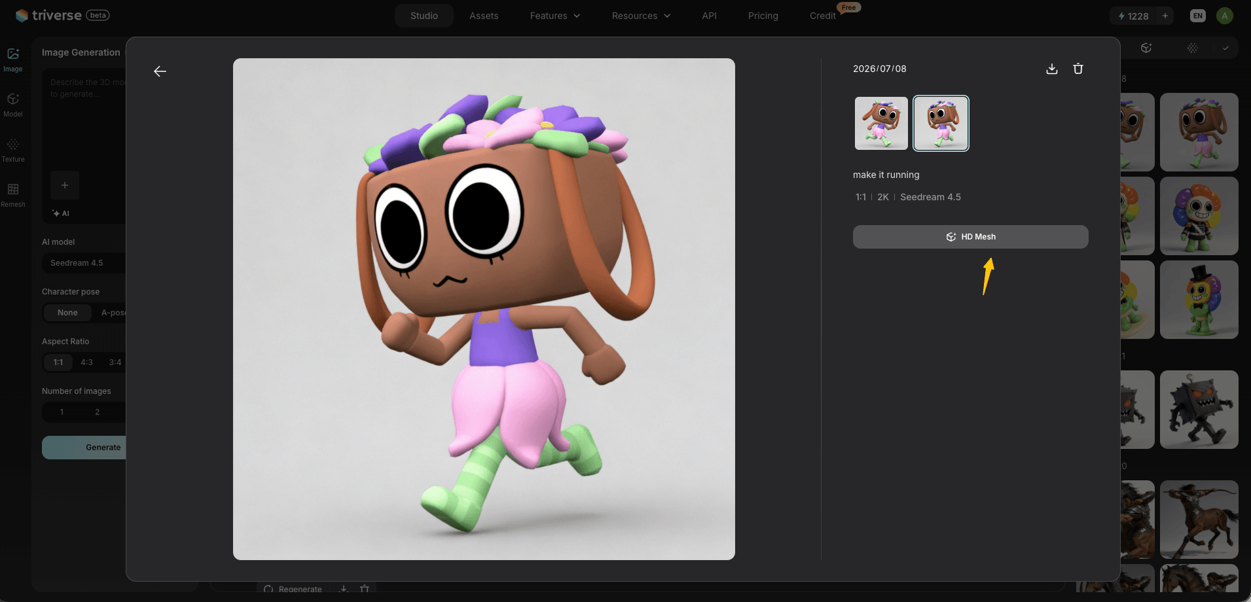Screen dimensions: 1251x602
Task: Set number of images to 2
Action: [x=98, y=412]
